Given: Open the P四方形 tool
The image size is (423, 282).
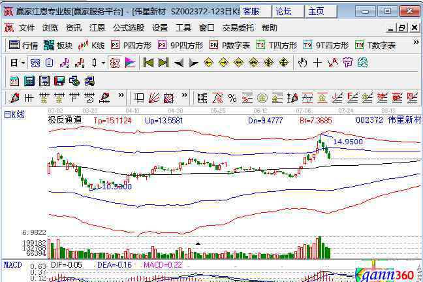Looking at the screenshot, I should point(131,45).
